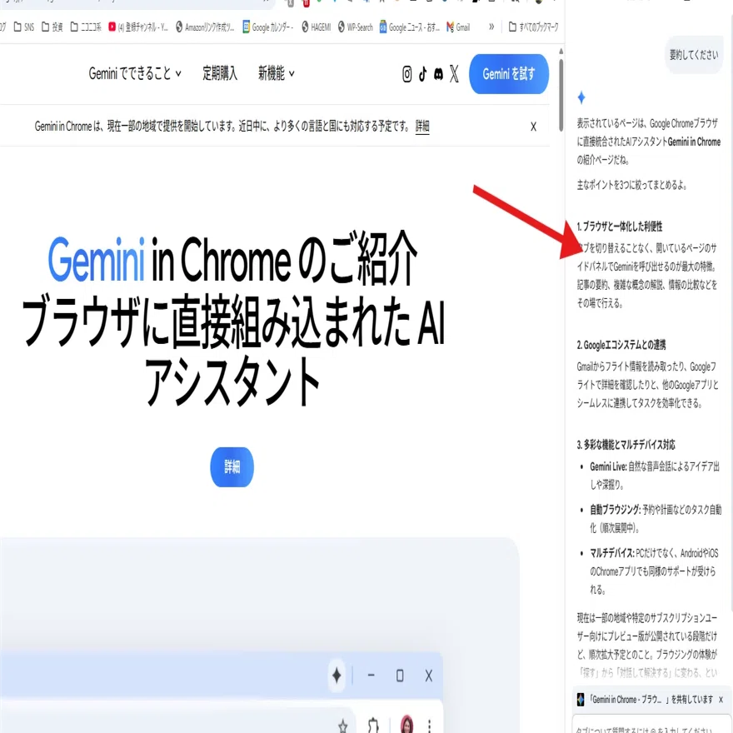Open the YouTube 登録チャンネル bookmark
Image resolution: width=733 pixels, height=733 pixels.
138,27
